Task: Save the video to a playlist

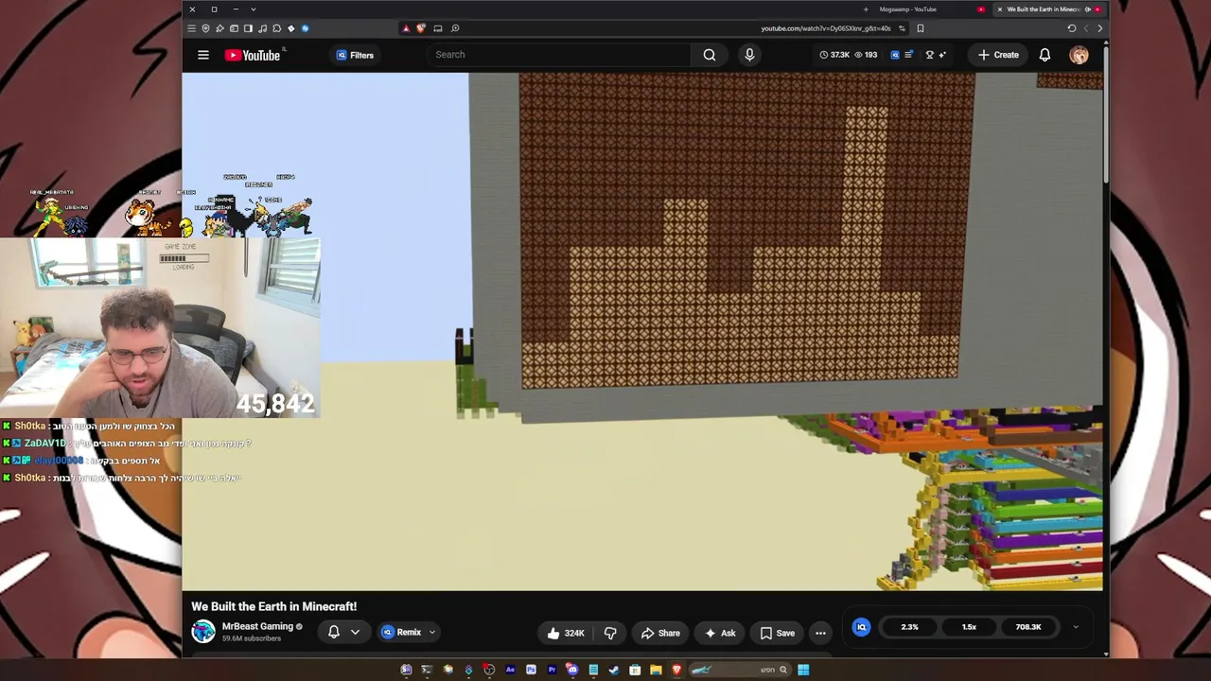Action: (x=777, y=633)
